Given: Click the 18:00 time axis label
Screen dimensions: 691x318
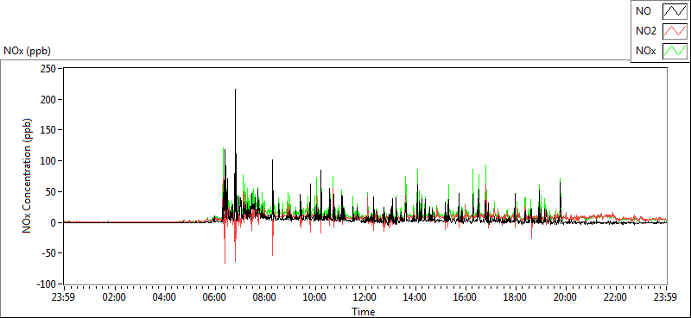Looking at the screenshot, I should (516, 297).
